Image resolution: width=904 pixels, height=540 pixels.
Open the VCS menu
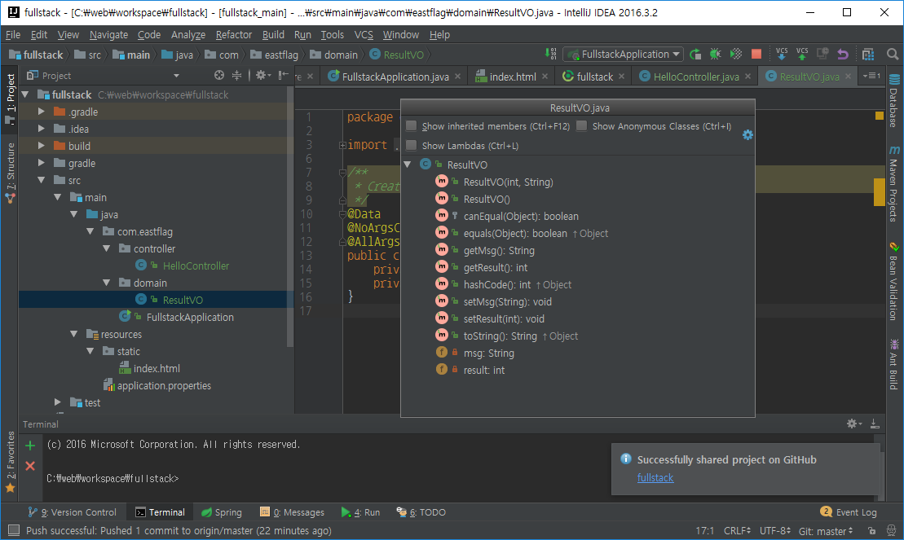pyautogui.click(x=364, y=34)
